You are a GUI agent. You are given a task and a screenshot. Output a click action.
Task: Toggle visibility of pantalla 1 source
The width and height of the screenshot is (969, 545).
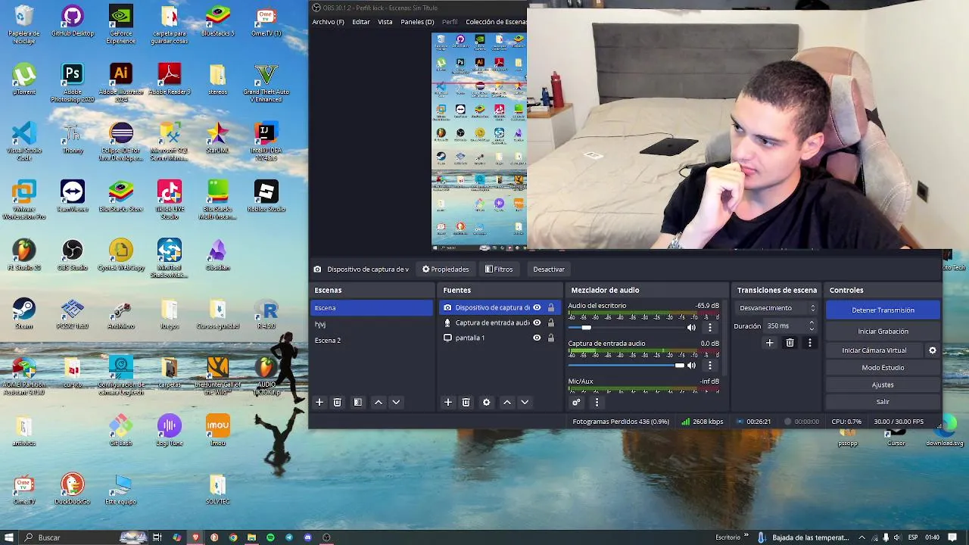click(x=537, y=338)
